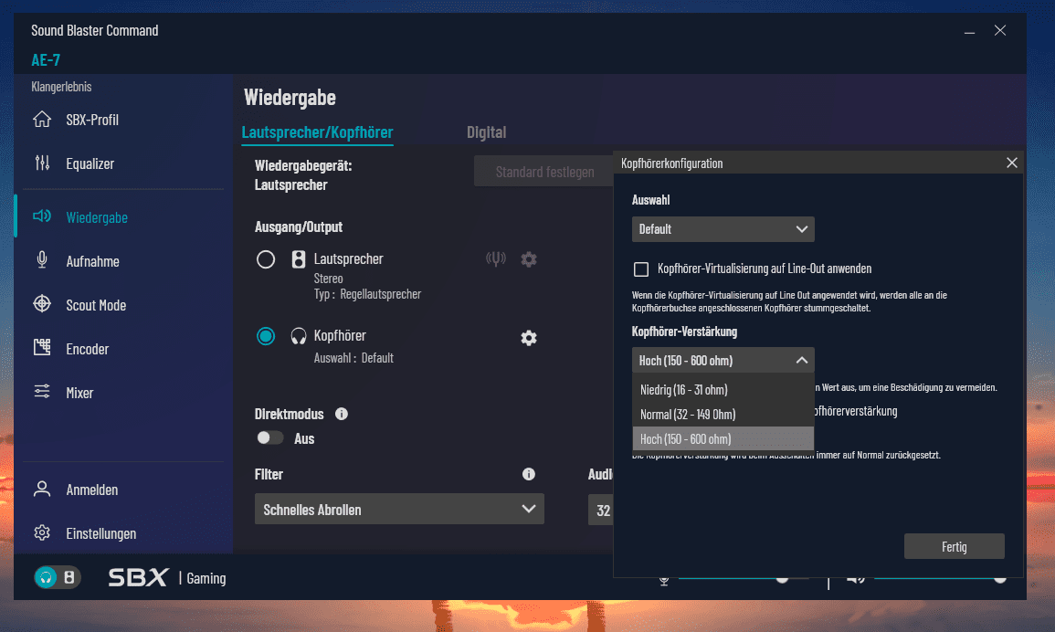The height and width of the screenshot is (632, 1055).
Task: Click the Gaming profile label
Action: coord(206,578)
